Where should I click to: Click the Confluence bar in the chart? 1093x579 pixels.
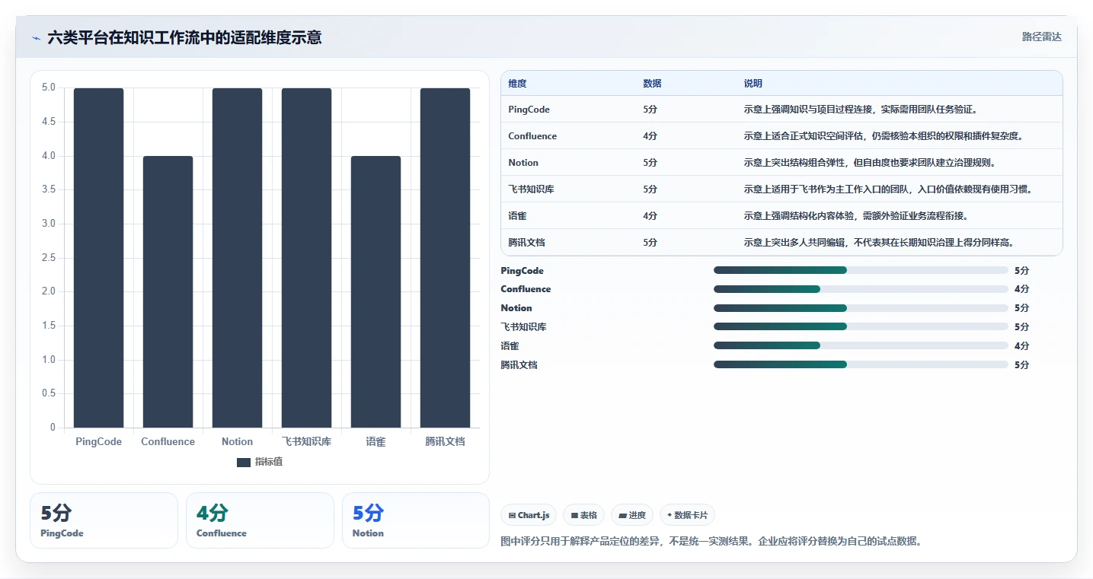pyautogui.click(x=168, y=291)
